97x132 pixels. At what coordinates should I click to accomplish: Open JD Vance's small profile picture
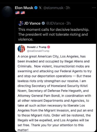(x=21, y=23)
